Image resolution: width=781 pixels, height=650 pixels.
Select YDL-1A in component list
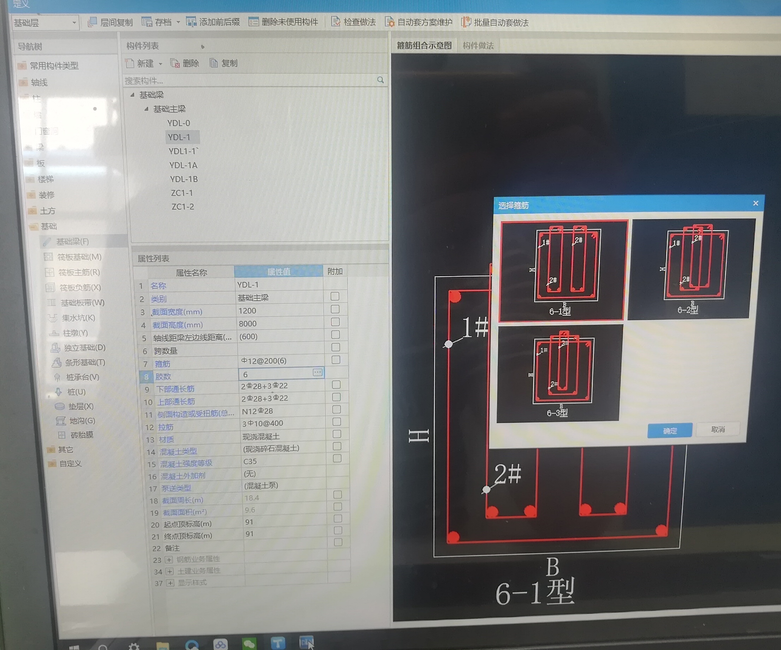pyautogui.click(x=183, y=165)
